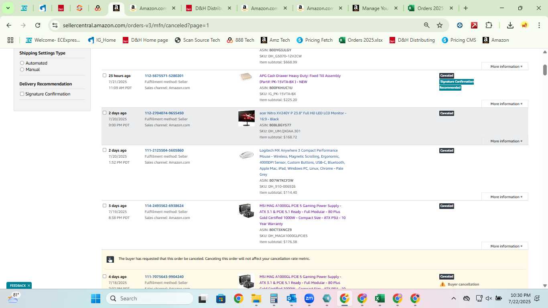The image size is (548, 308).
Task: Open the site information icon in the address bar
Action: [x=55, y=25]
